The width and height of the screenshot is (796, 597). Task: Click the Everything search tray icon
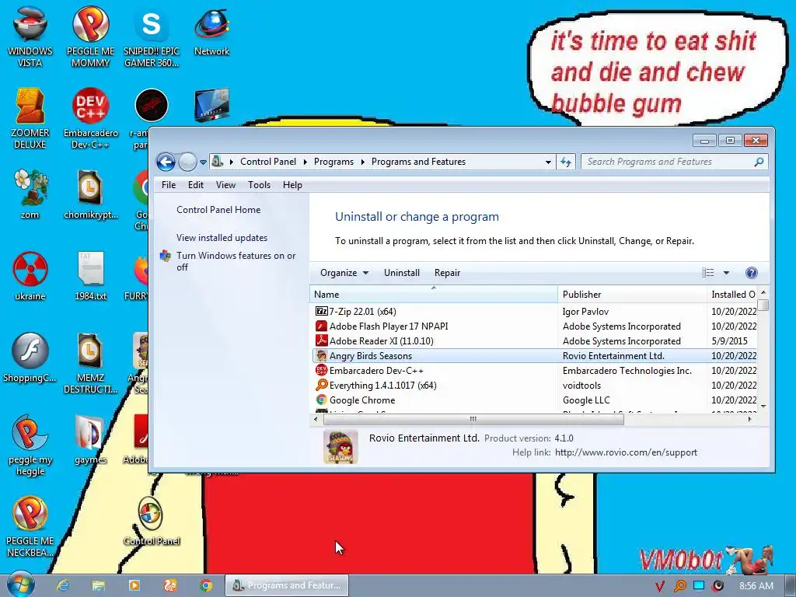[679, 586]
